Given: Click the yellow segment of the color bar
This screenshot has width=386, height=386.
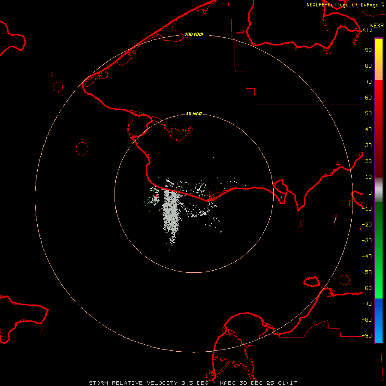Looking at the screenshot, I should 379,59.
